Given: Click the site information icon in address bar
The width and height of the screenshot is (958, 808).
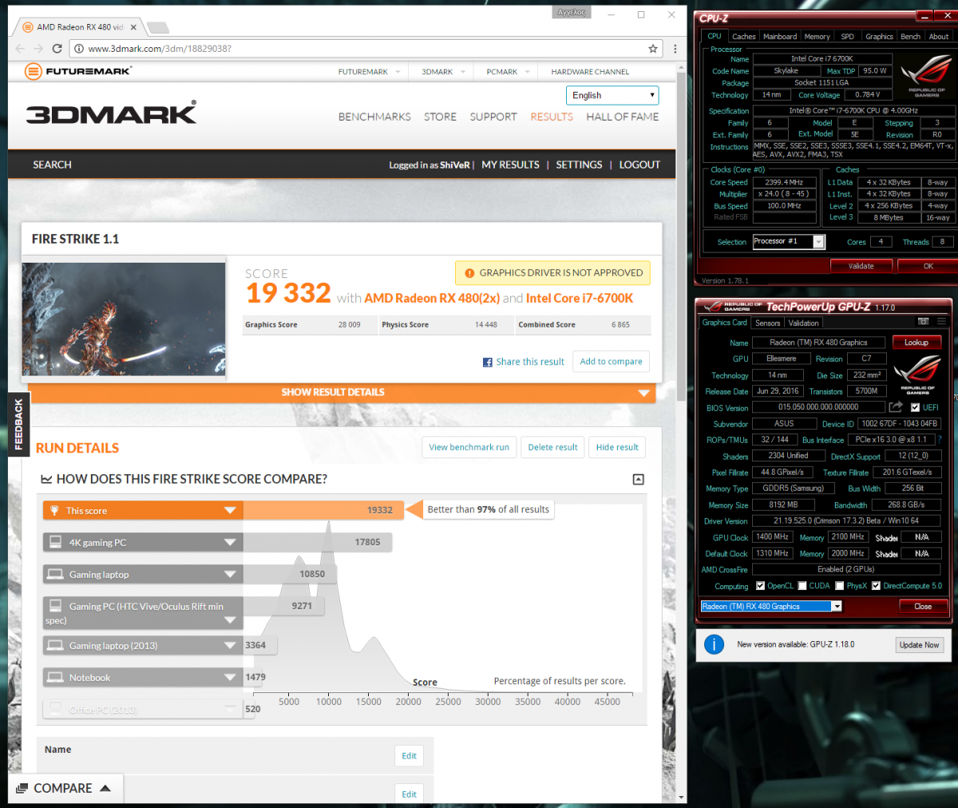Looking at the screenshot, I should [x=79, y=49].
